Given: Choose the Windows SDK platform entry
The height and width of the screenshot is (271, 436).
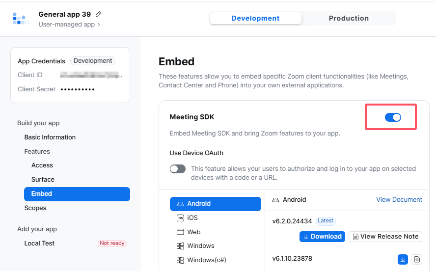Looking at the screenshot, I should [200, 245].
